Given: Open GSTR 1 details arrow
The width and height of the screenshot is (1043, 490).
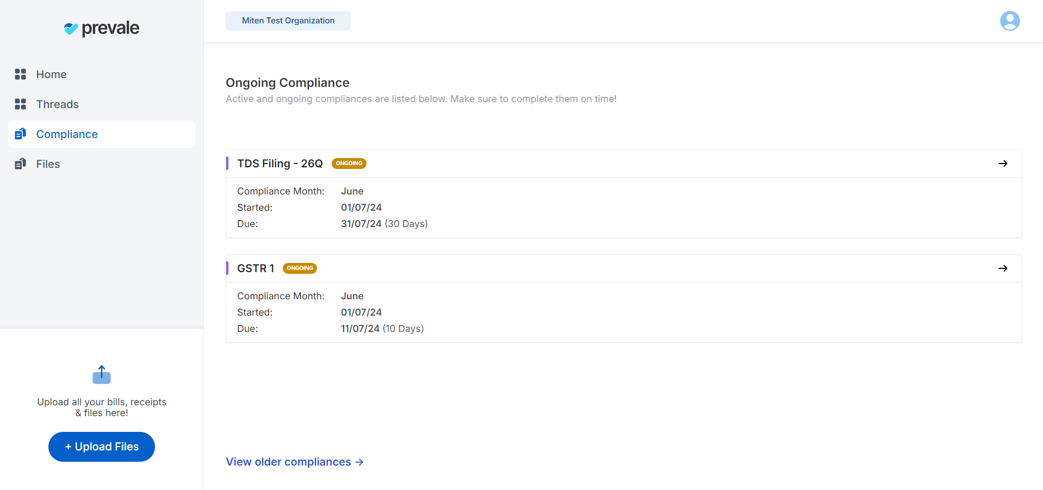Looking at the screenshot, I should [1003, 268].
